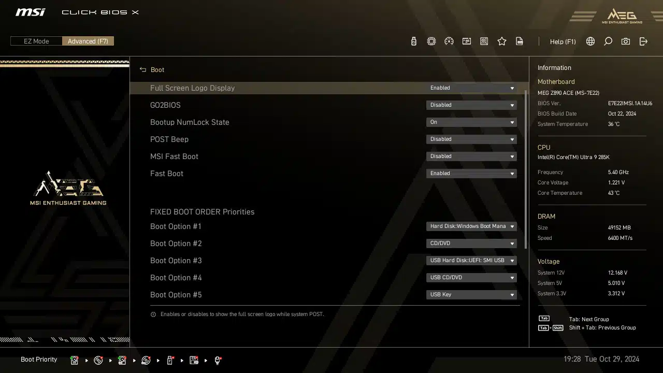Open Favorites star icon
This screenshot has height=373, width=663.
tap(501, 41)
